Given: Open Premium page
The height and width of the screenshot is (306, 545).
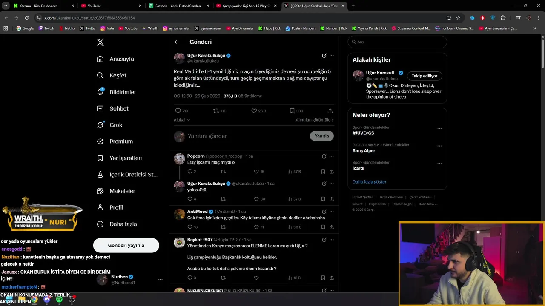Looking at the screenshot, I should coord(115,142).
